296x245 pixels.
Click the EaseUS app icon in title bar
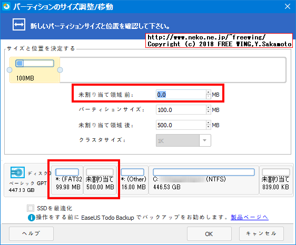click(6, 6)
